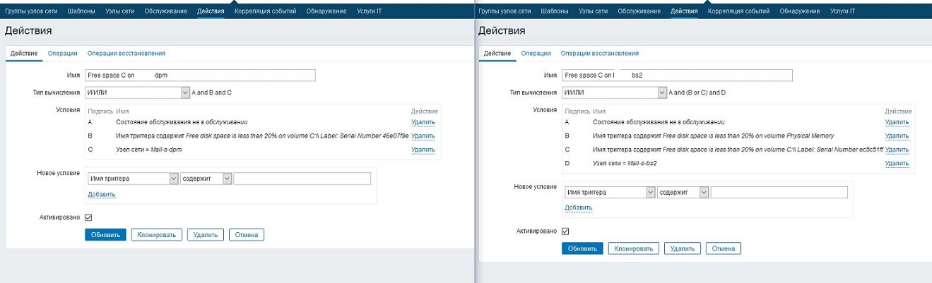Remove condition A in right window
932x283 pixels.
point(897,122)
